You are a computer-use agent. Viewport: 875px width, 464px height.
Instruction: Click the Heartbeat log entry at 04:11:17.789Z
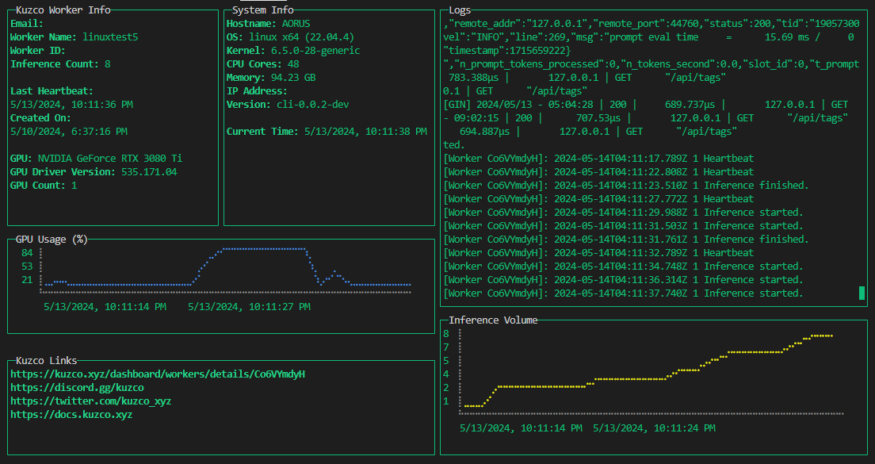click(598, 159)
